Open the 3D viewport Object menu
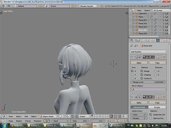Image resolution: width=171 pixels, height=128 pixels. pos(34,116)
